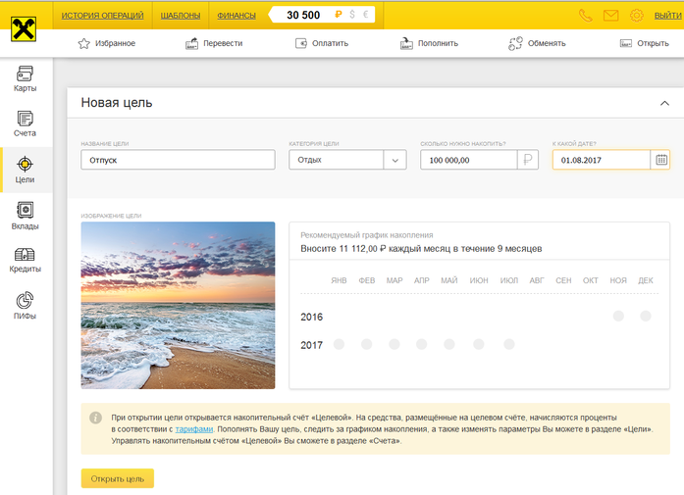Click the Открыть цель button
The image size is (684, 495).
(117, 478)
